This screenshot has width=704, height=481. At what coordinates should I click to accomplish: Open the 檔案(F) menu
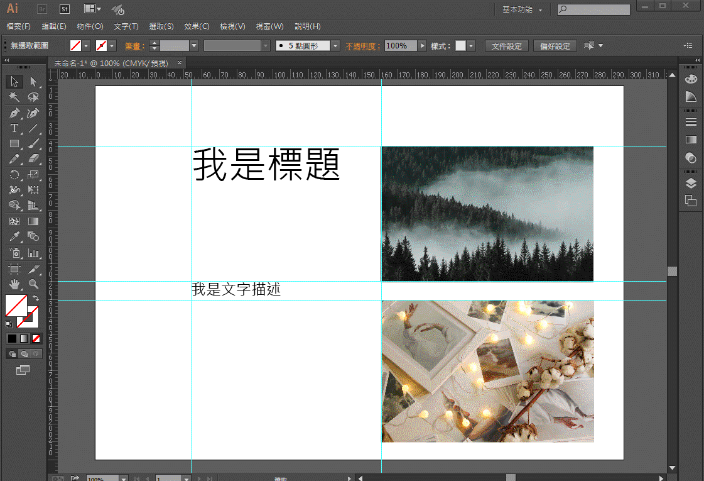(18, 26)
